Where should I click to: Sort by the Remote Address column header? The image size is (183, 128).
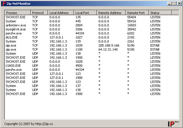[x=111, y=13]
